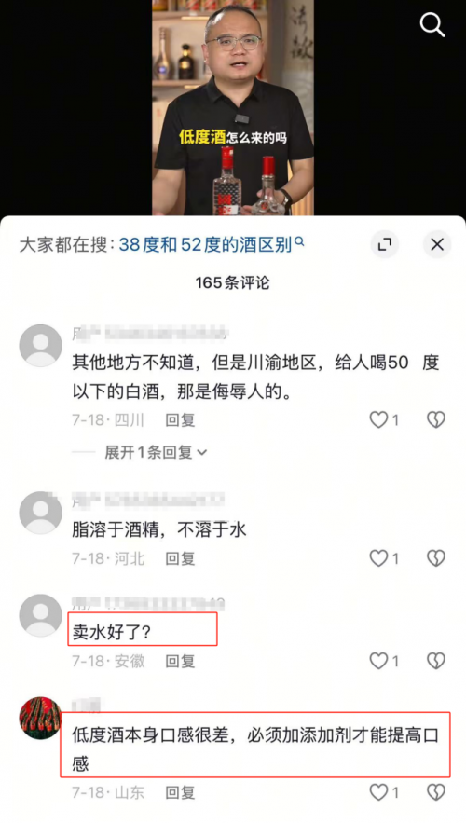The width and height of the screenshot is (466, 823).
Task: Reply to the Shandong comment via 回复
Action: click(180, 792)
